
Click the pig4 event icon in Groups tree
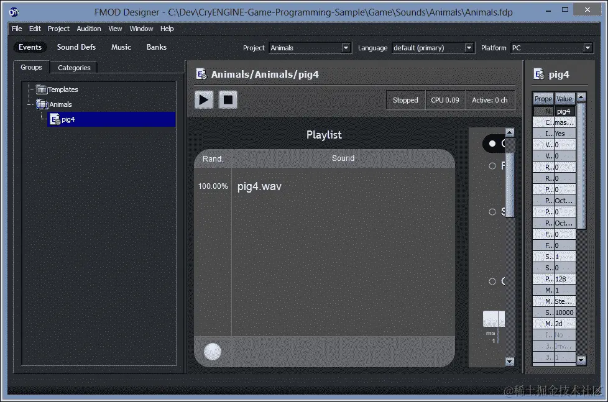(55, 119)
